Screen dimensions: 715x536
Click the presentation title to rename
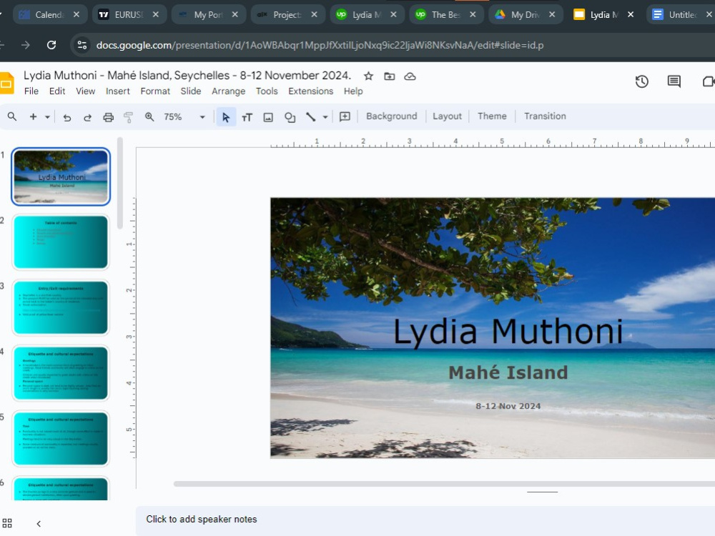pos(187,75)
